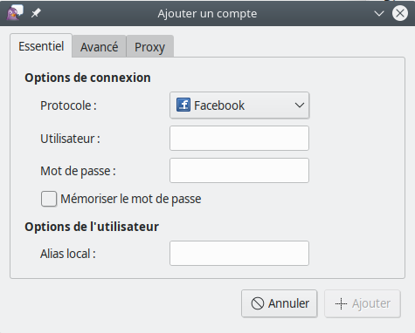Viewport: 415px width, 333px height.
Task: Close the Ajouter un compte dialog
Action: 400,13
